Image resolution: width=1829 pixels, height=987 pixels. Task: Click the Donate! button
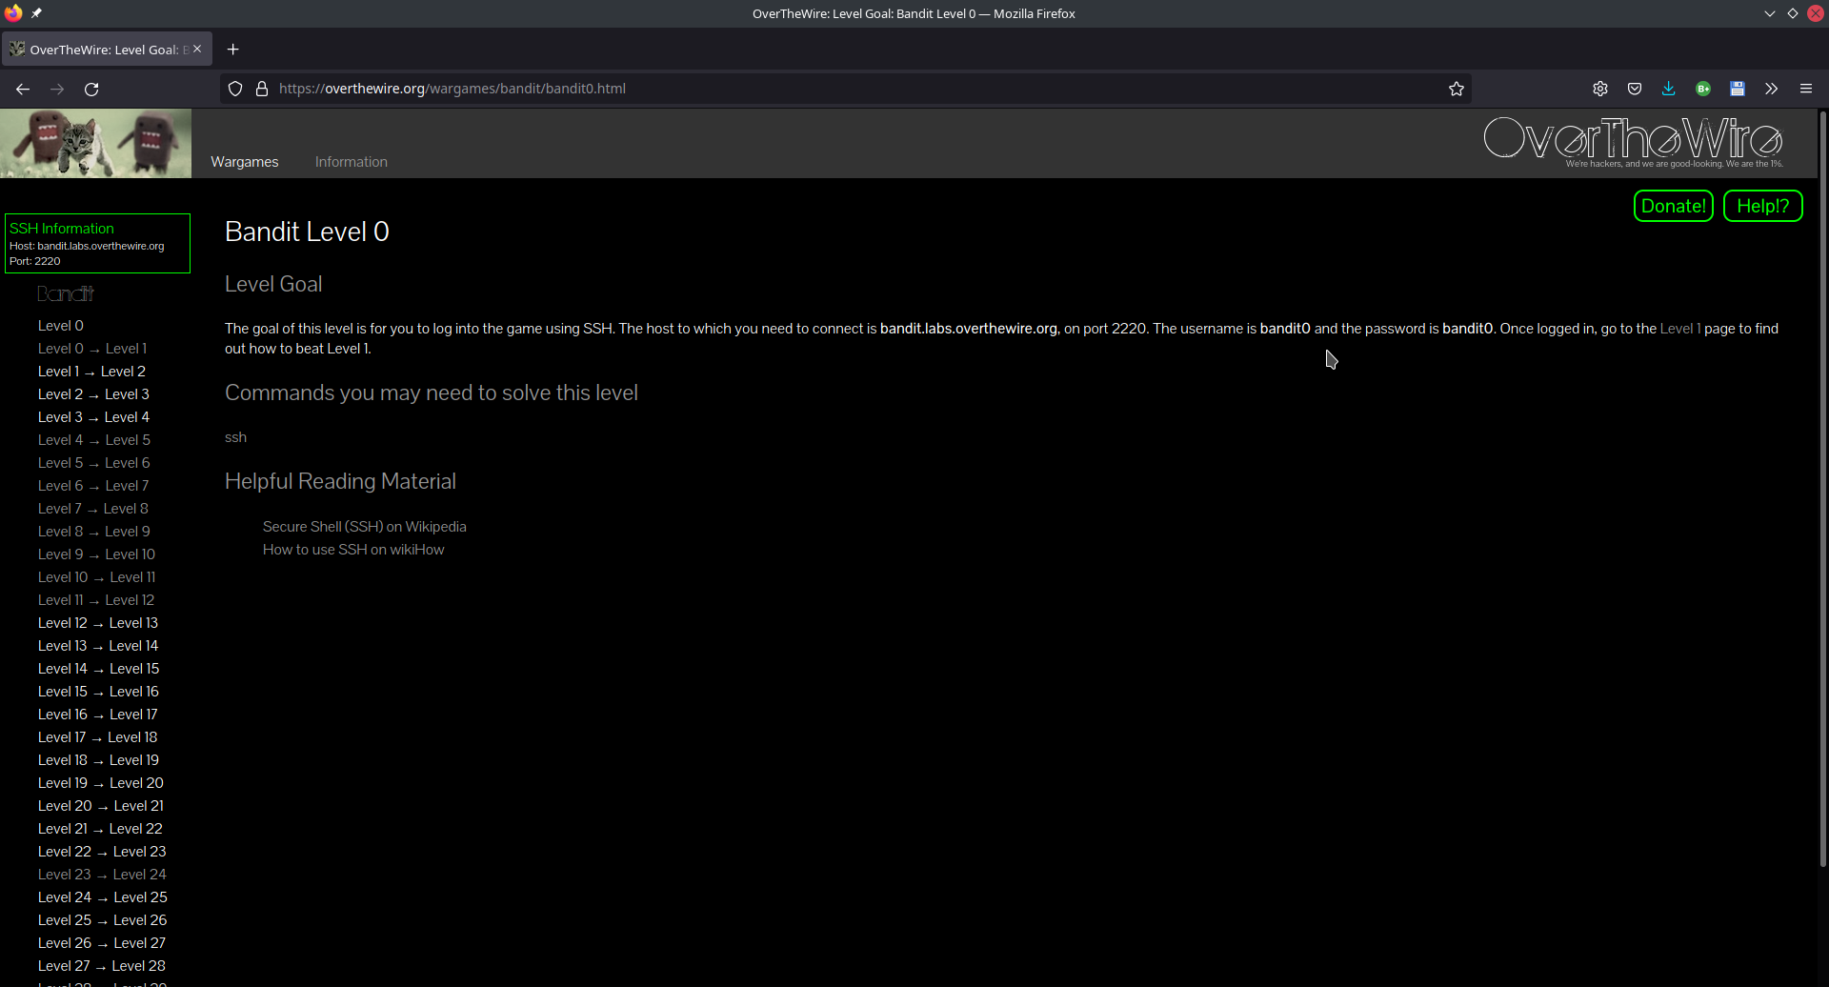(1673, 206)
